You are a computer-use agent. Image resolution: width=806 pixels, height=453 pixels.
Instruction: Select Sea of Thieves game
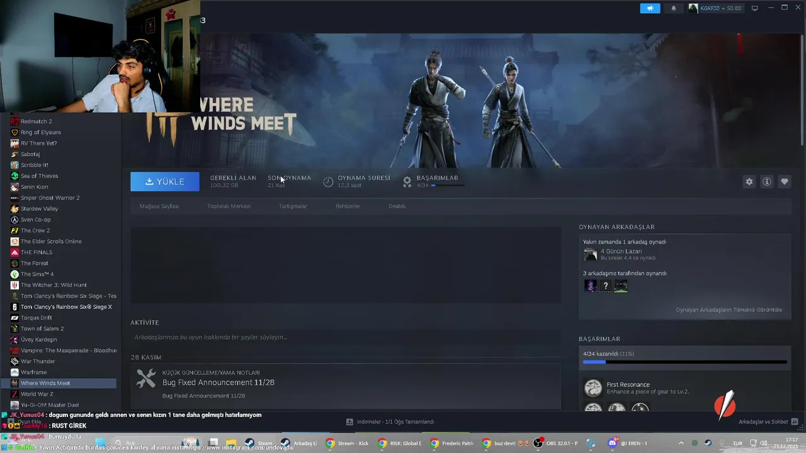[x=39, y=176]
